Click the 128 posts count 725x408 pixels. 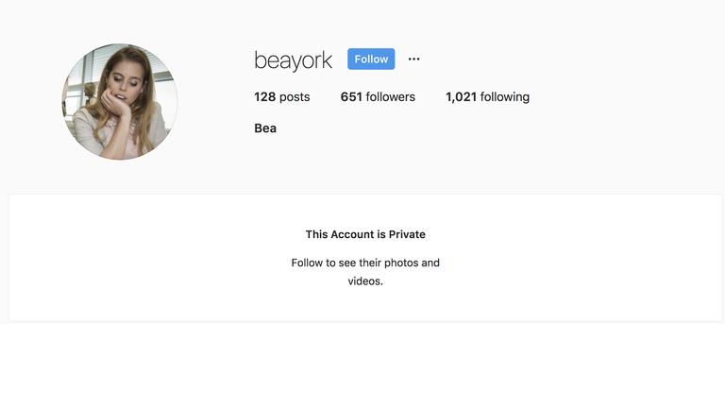pos(282,96)
